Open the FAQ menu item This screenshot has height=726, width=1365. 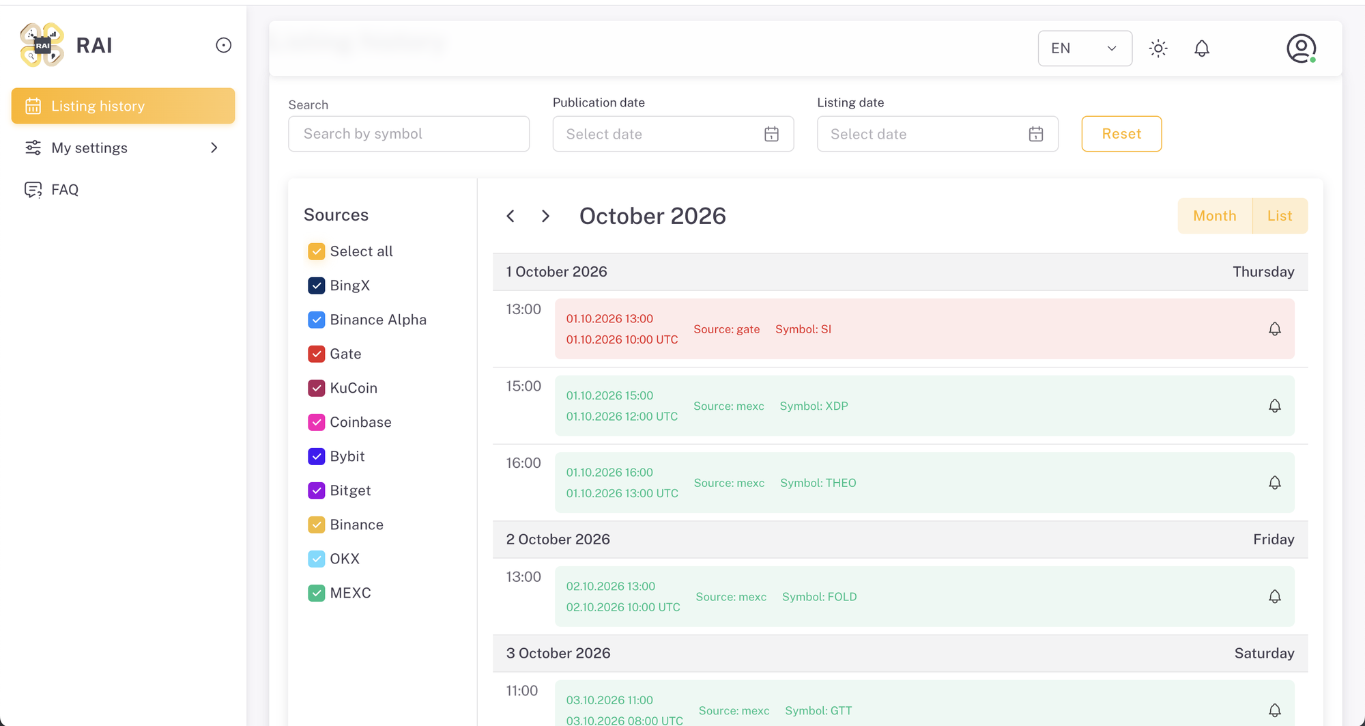[123, 190]
